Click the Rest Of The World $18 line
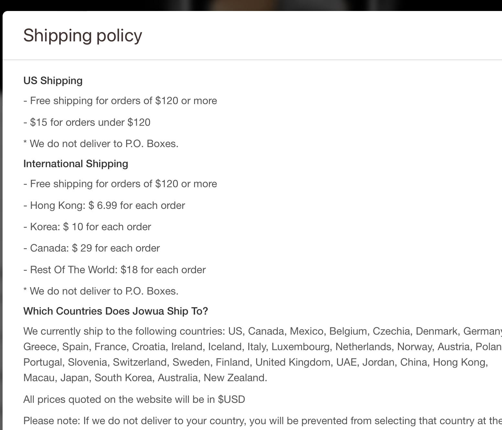 115,270
